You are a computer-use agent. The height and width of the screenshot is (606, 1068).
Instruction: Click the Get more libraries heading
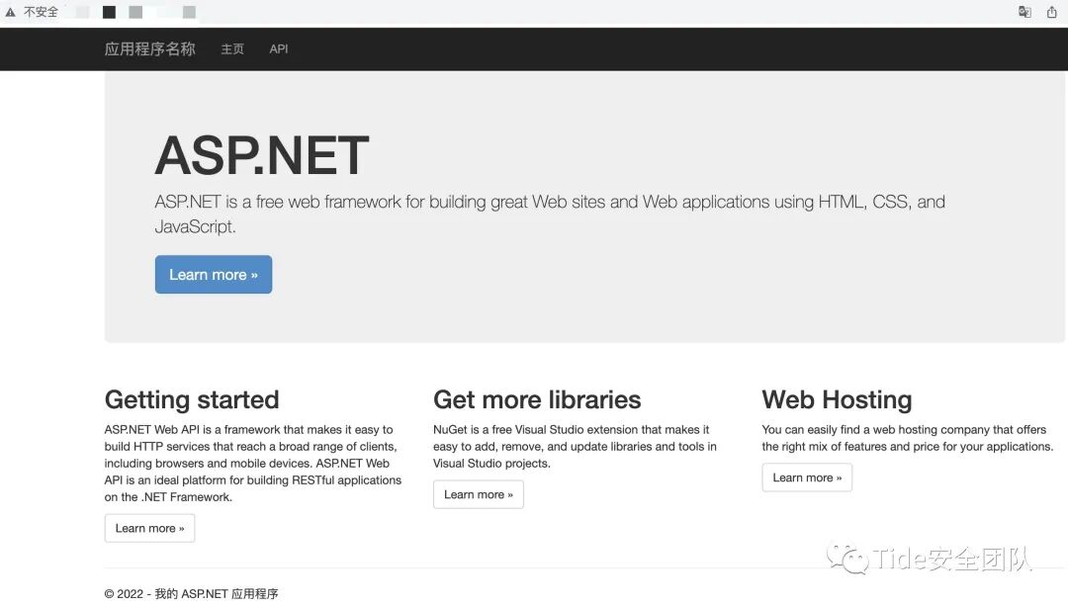point(537,399)
